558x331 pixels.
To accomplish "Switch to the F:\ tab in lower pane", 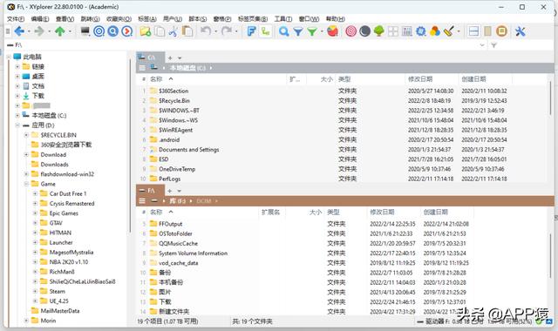I will 150,191.
